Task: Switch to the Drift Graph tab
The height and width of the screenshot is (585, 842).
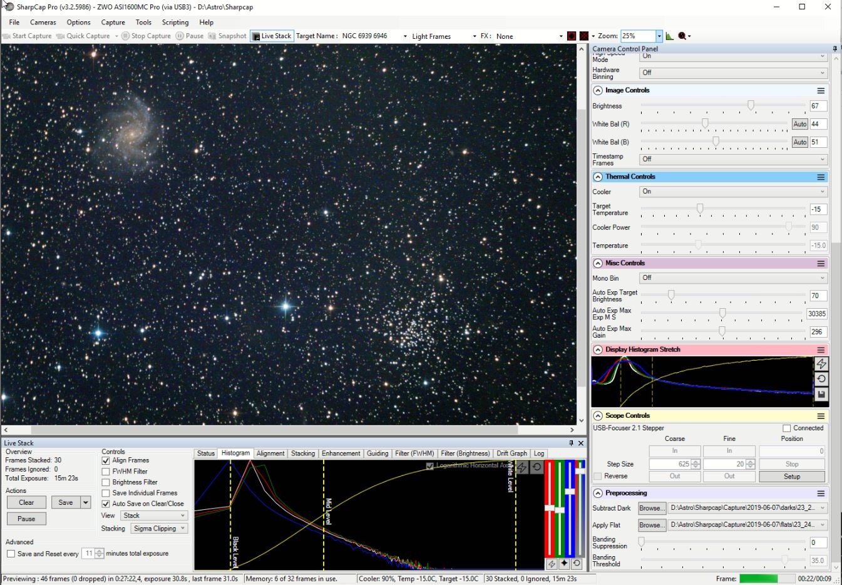Action: (x=511, y=453)
